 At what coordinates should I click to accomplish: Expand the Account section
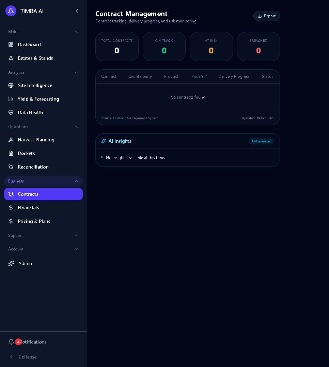coord(76,249)
